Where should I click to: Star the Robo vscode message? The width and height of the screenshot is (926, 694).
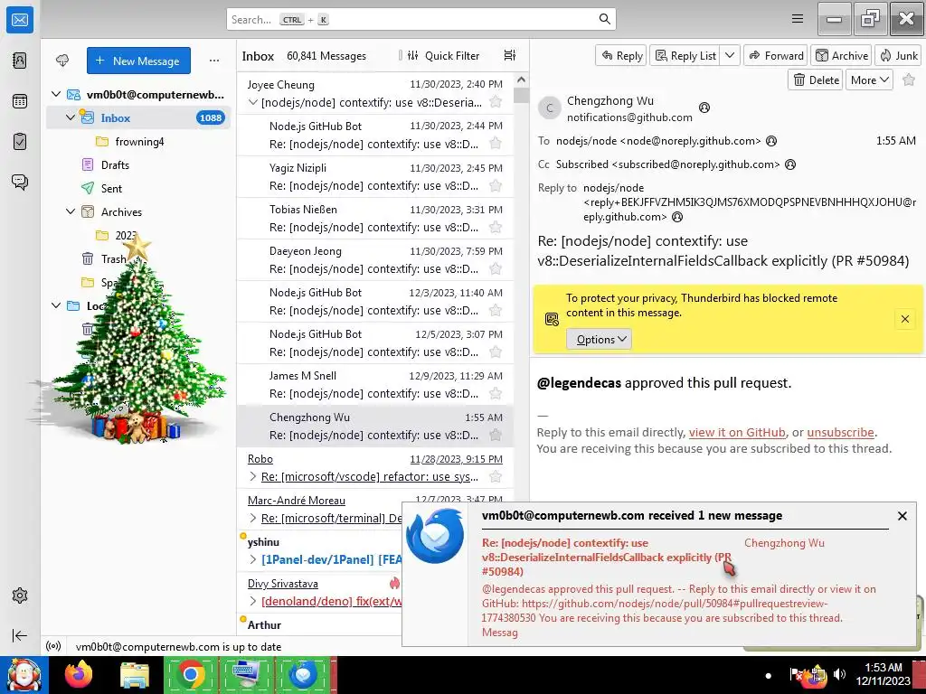[x=496, y=476]
